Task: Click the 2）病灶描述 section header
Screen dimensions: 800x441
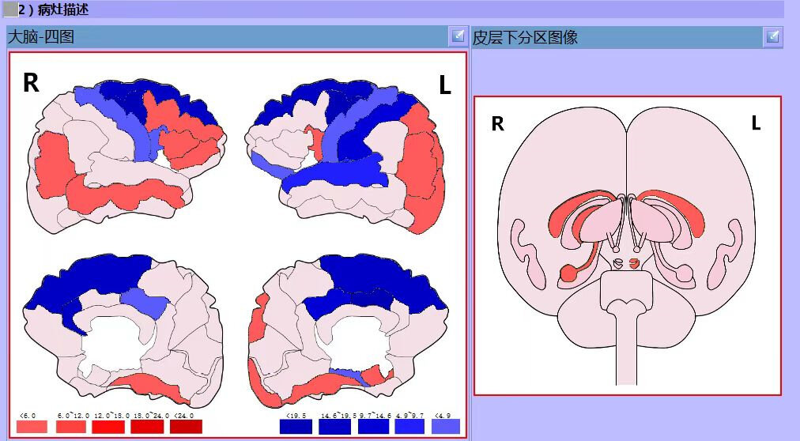Action: point(54,9)
